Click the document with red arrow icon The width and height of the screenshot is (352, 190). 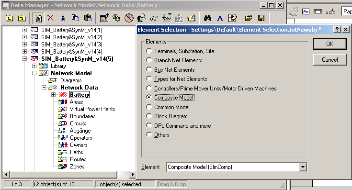(x=232, y=18)
